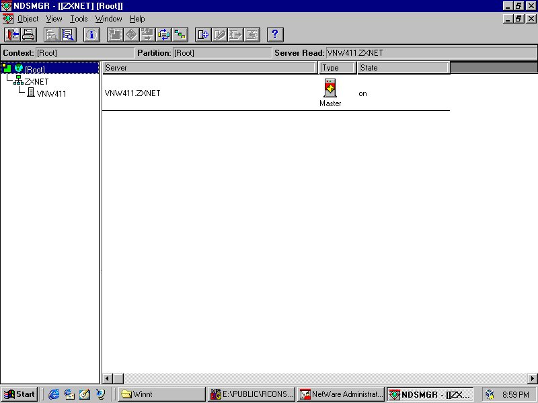This screenshot has width=538, height=403.
Task: Click the Receive Updates toolbar icon
Action: tap(252, 35)
